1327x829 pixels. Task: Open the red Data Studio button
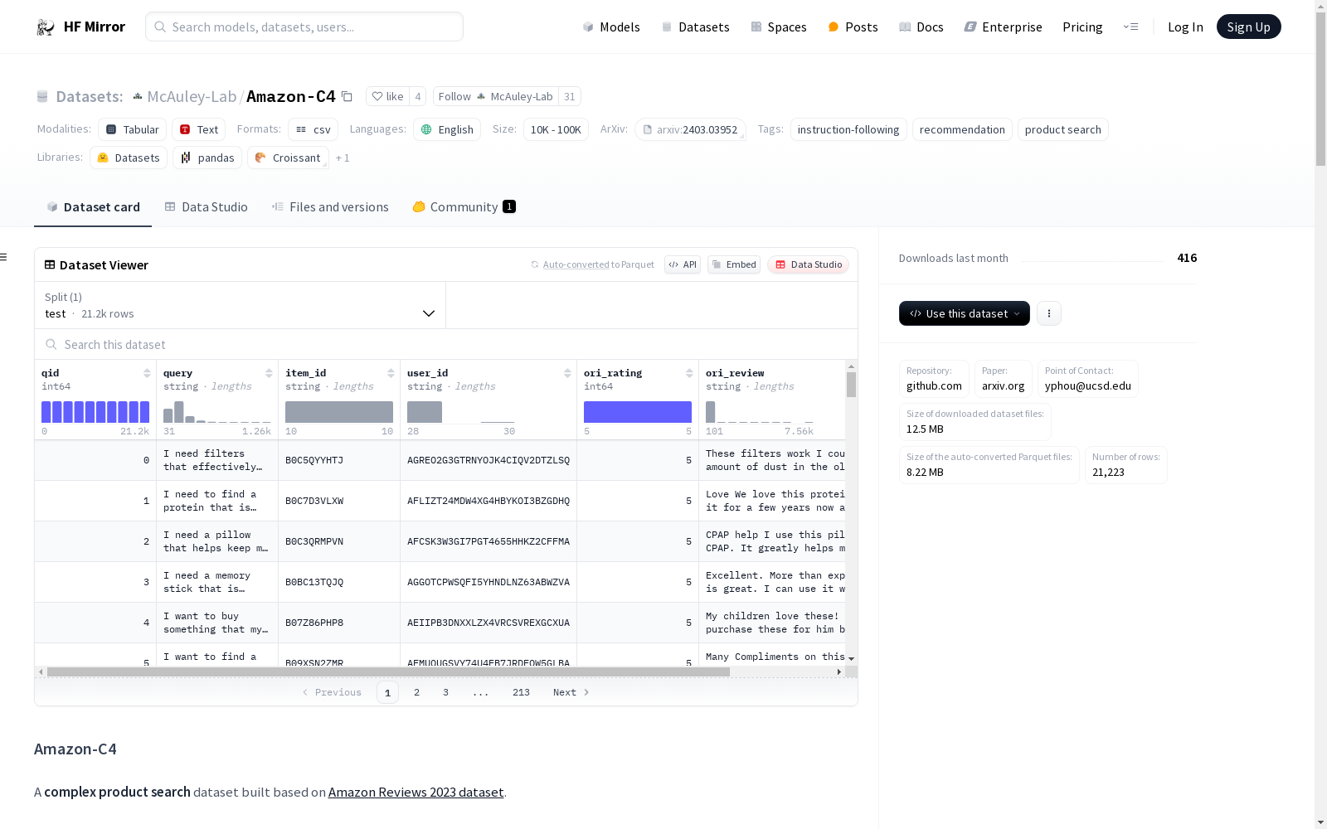tap(808, 264)
